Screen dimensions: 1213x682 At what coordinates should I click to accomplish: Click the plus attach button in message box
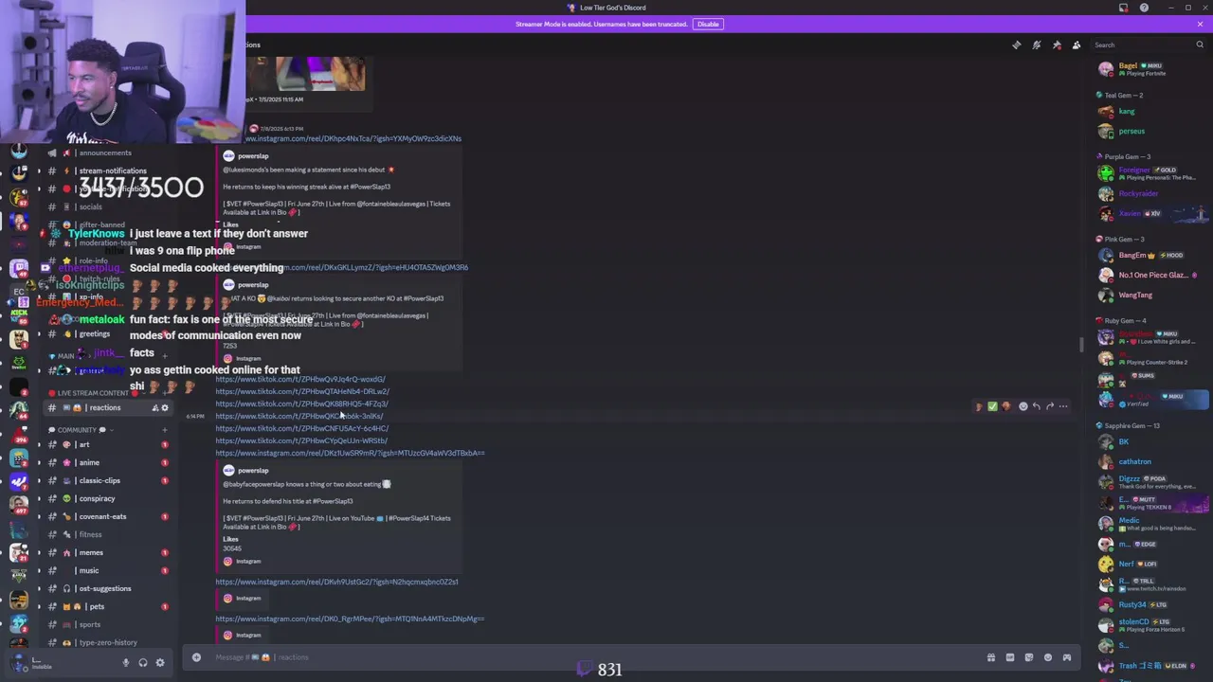click(x=196, y=656)
